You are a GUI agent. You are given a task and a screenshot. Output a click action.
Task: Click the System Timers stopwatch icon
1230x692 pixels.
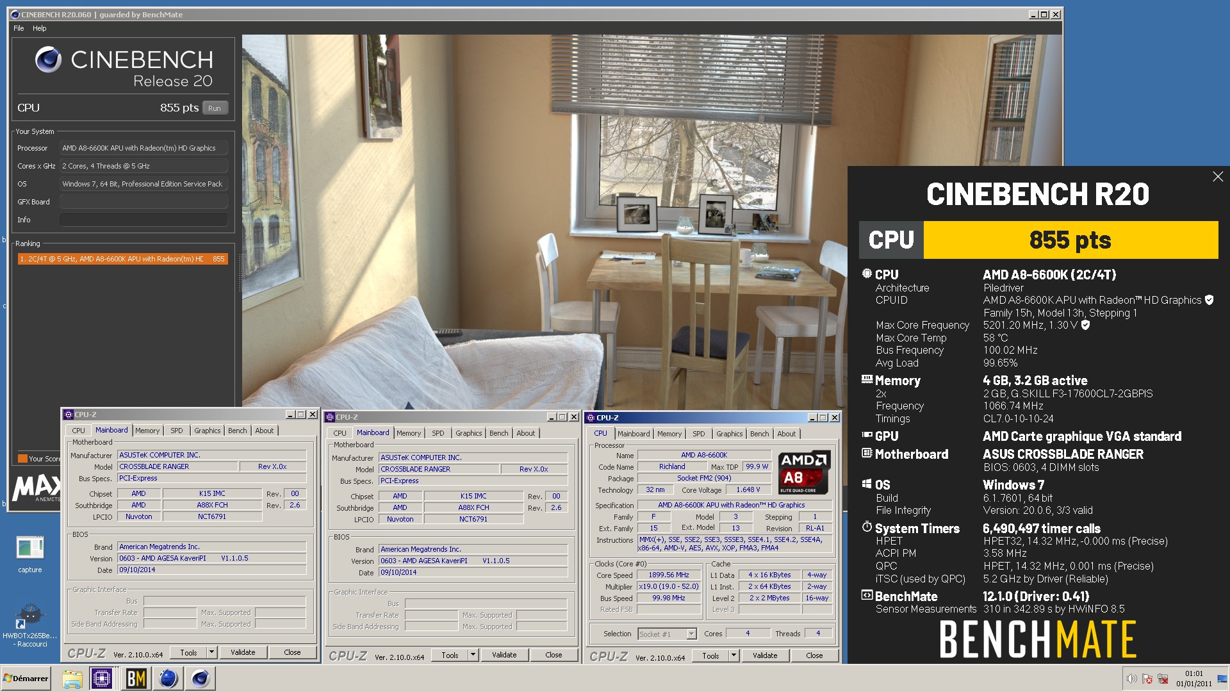pos(867,527)
